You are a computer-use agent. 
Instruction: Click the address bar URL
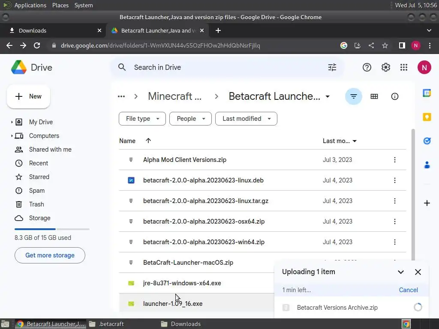tap(160, 45)
